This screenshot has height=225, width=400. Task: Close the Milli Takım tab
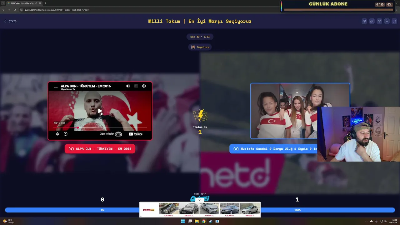(x=40, y=3)
